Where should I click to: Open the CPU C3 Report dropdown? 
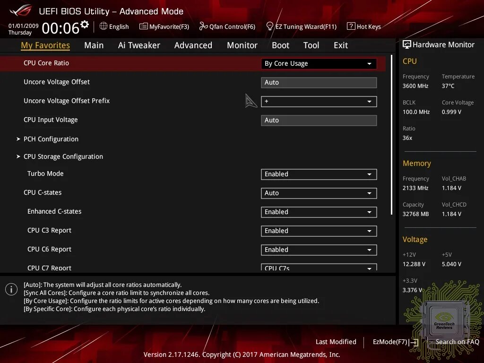[x=319, y=231]
